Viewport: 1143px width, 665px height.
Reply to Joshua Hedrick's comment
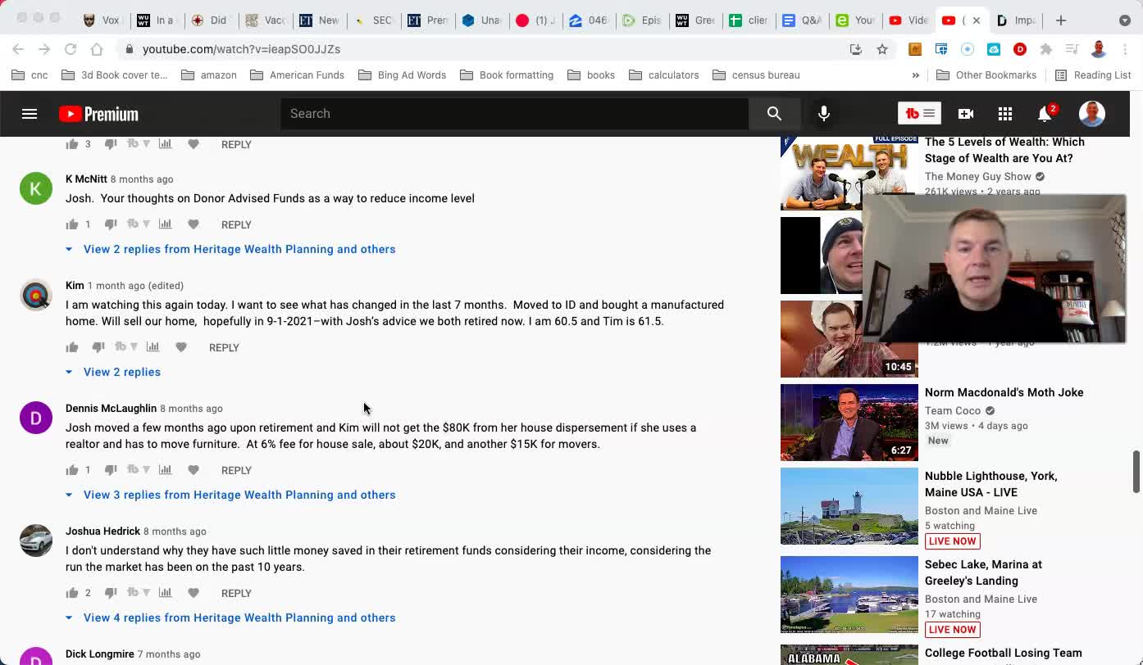coord(236,593)
